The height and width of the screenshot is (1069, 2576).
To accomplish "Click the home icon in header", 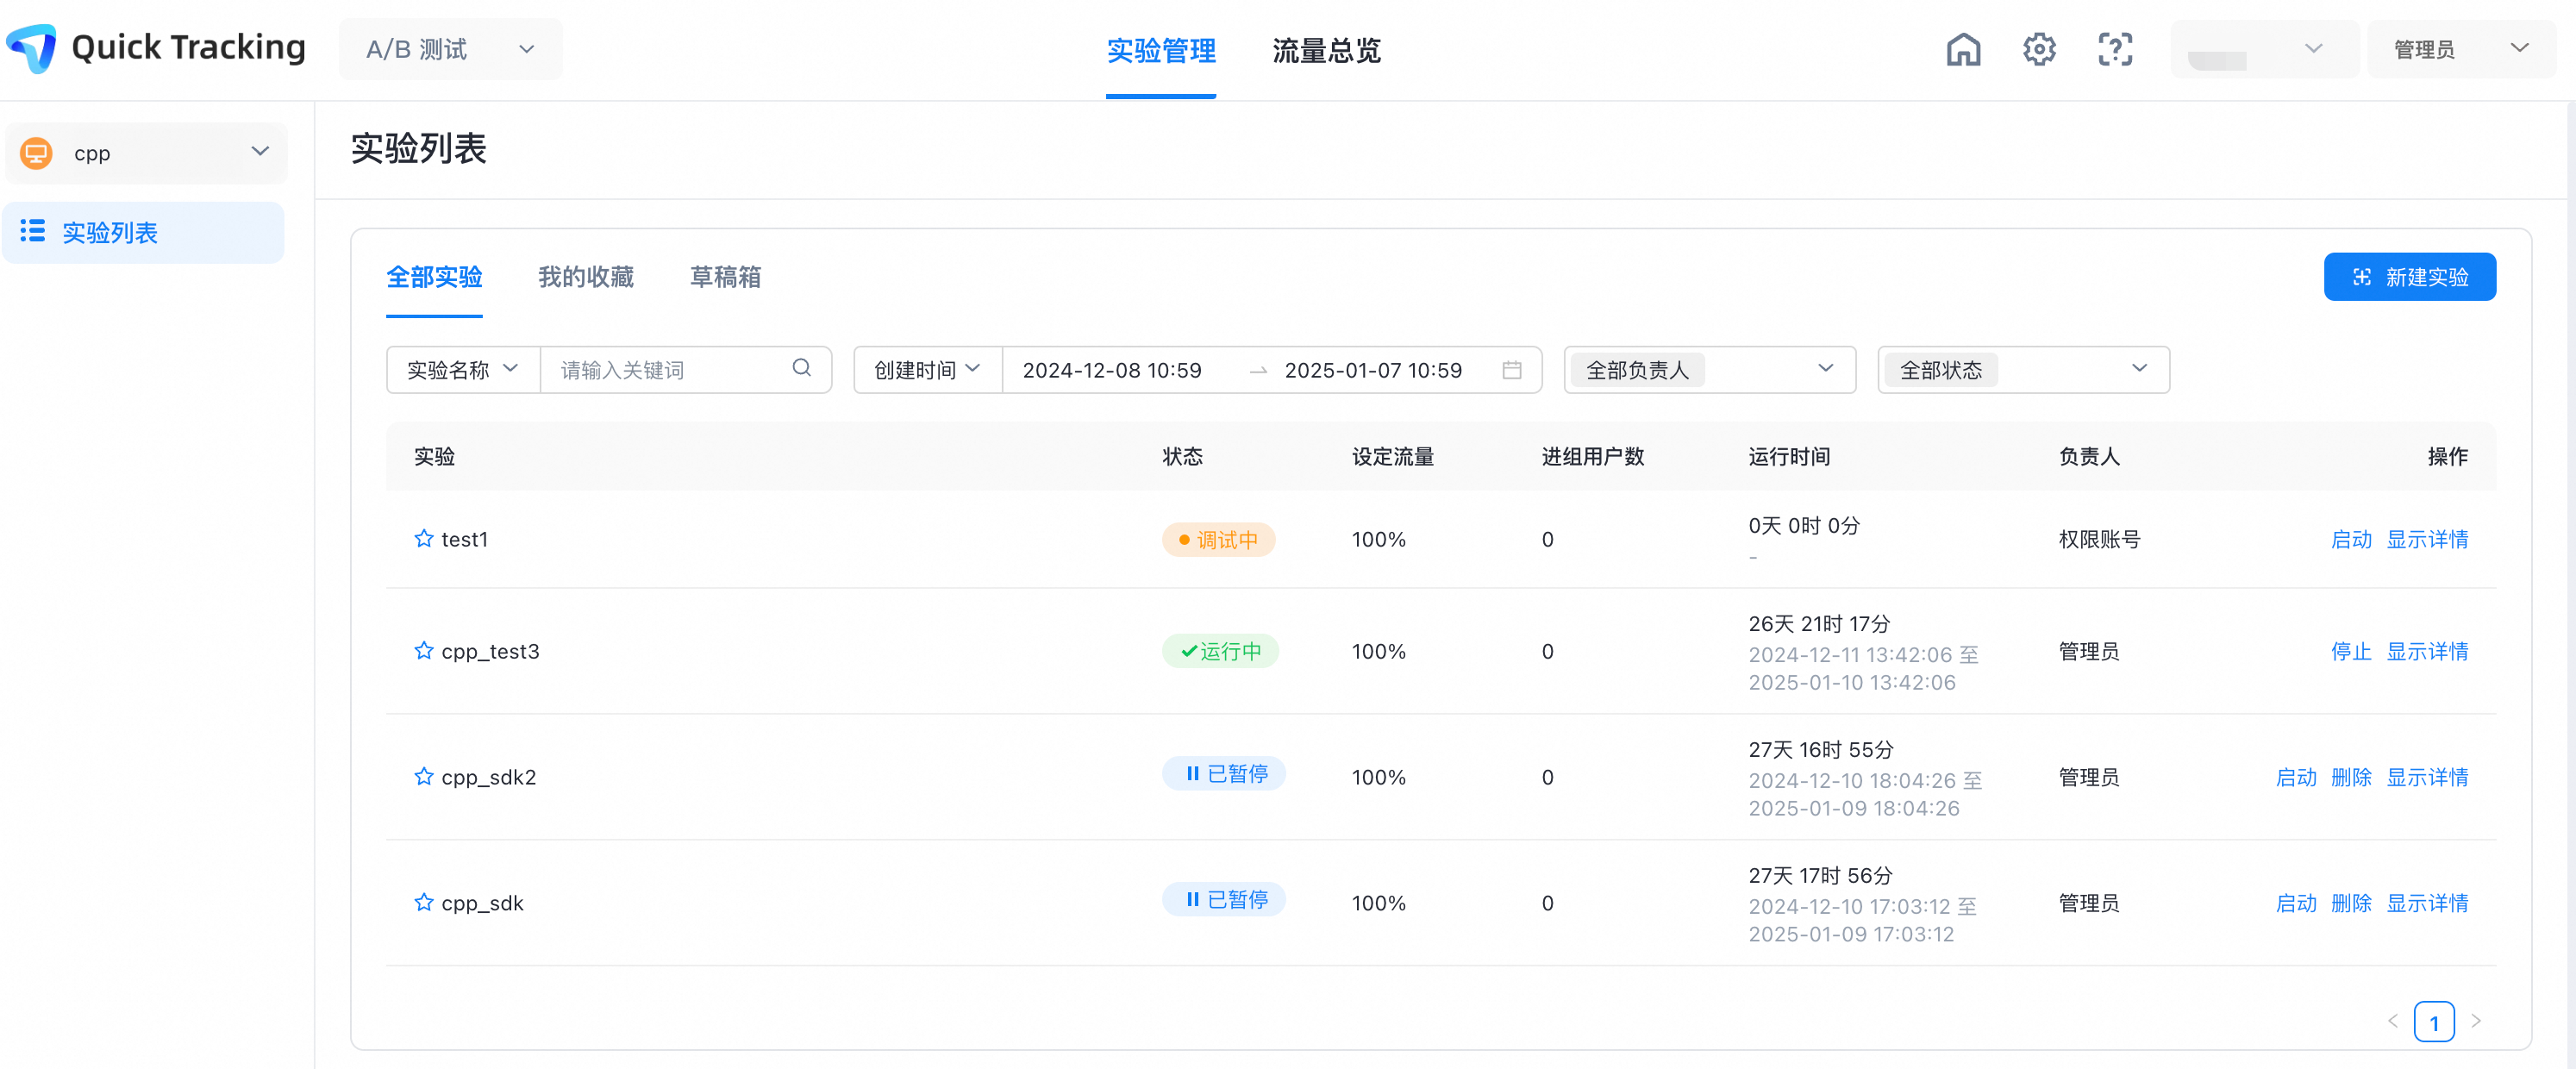I will click(x=1962, y=49).
